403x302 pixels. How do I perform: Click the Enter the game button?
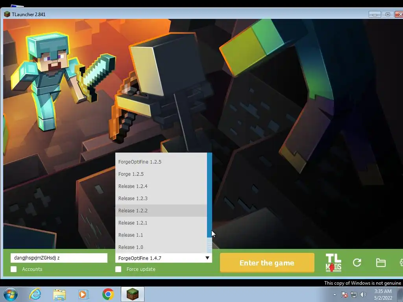click(267, 263)
